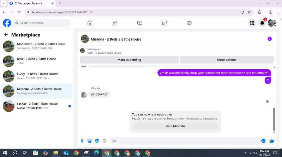Click Miranda's phone number message 2816264720
This screenshot has height=157, width=282.
99,94
